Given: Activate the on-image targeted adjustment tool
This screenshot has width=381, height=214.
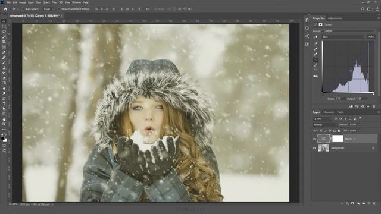Looking at the screenshot, I should pos(316,37).
